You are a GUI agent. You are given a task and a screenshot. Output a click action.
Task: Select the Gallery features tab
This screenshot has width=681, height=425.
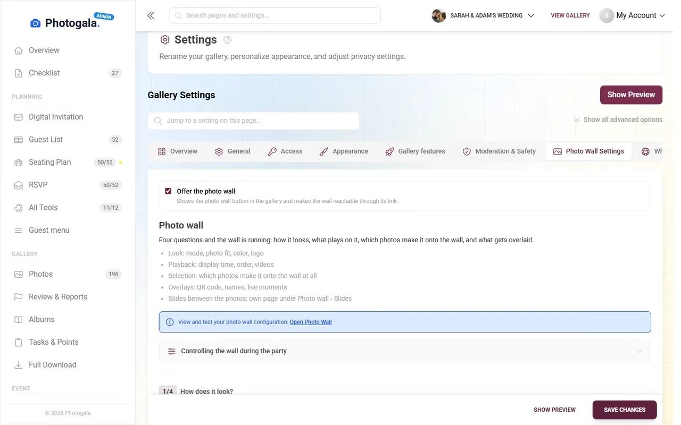pos(415,151)
